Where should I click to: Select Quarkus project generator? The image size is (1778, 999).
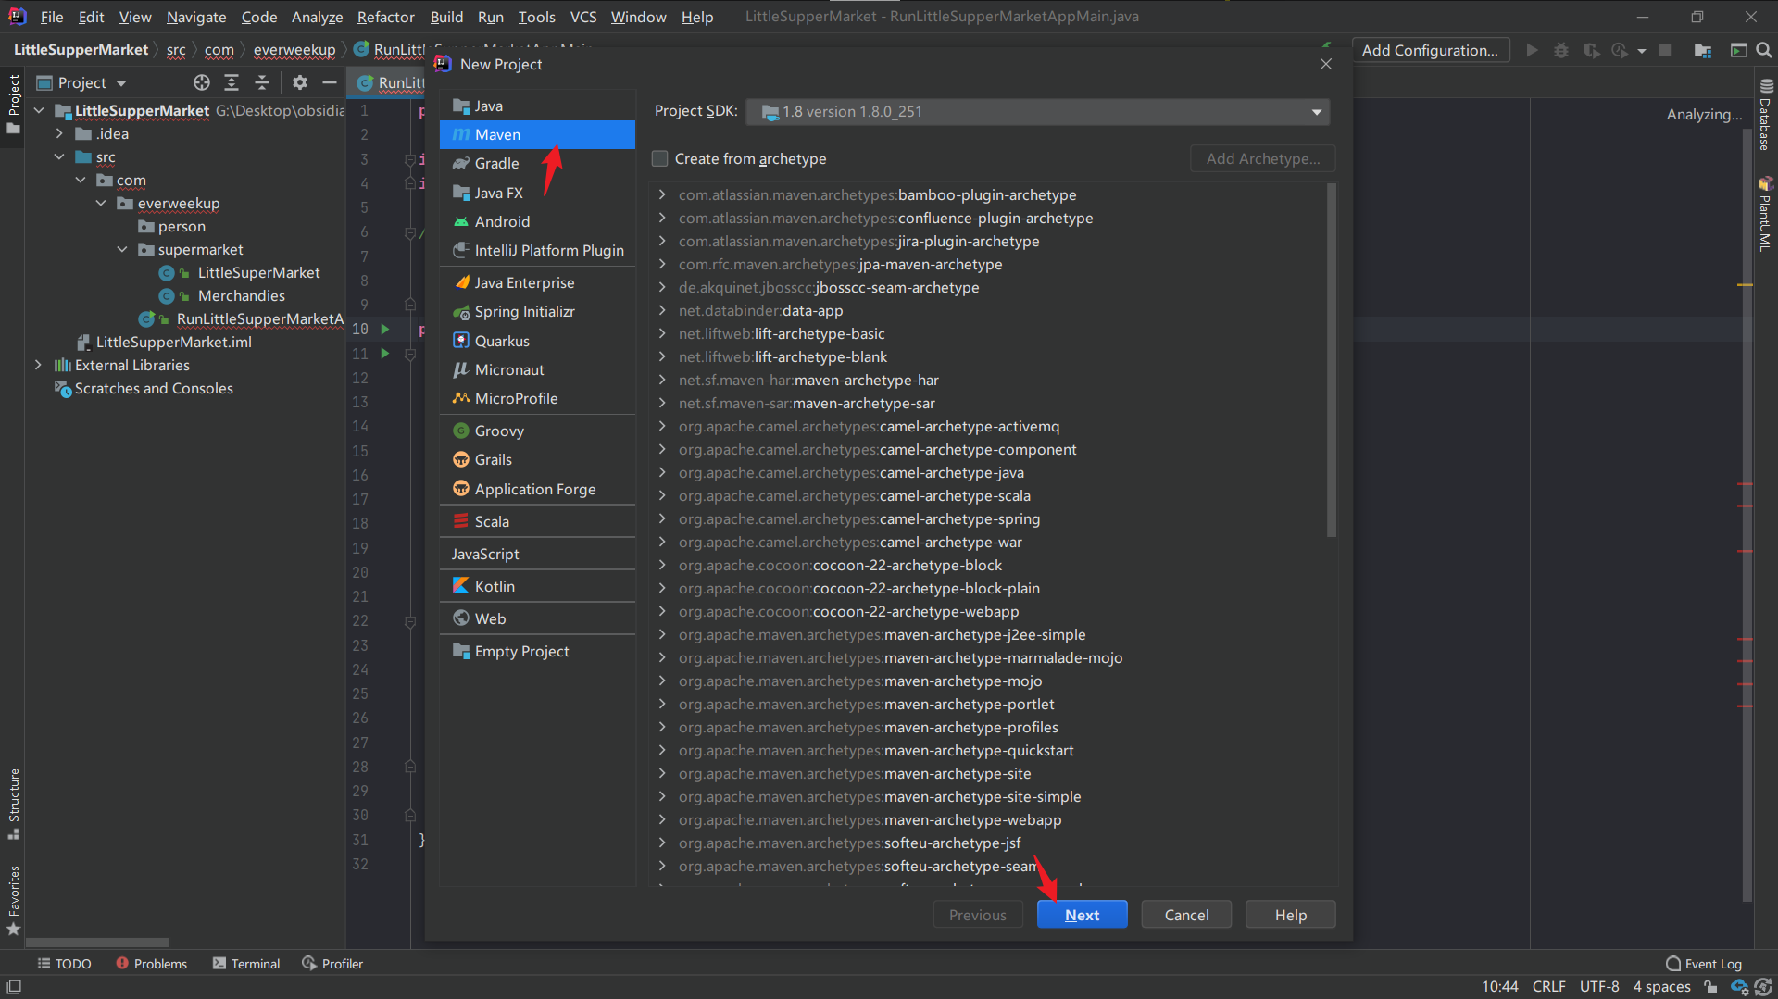coord(537,341)
